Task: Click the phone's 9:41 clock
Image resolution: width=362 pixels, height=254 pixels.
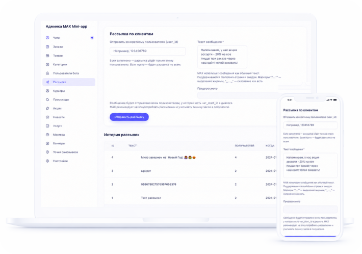Action: pos(290,100)
